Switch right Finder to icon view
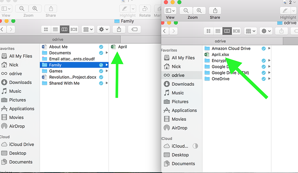The height and width of the screenshot is (173, 298). [209, 31]
